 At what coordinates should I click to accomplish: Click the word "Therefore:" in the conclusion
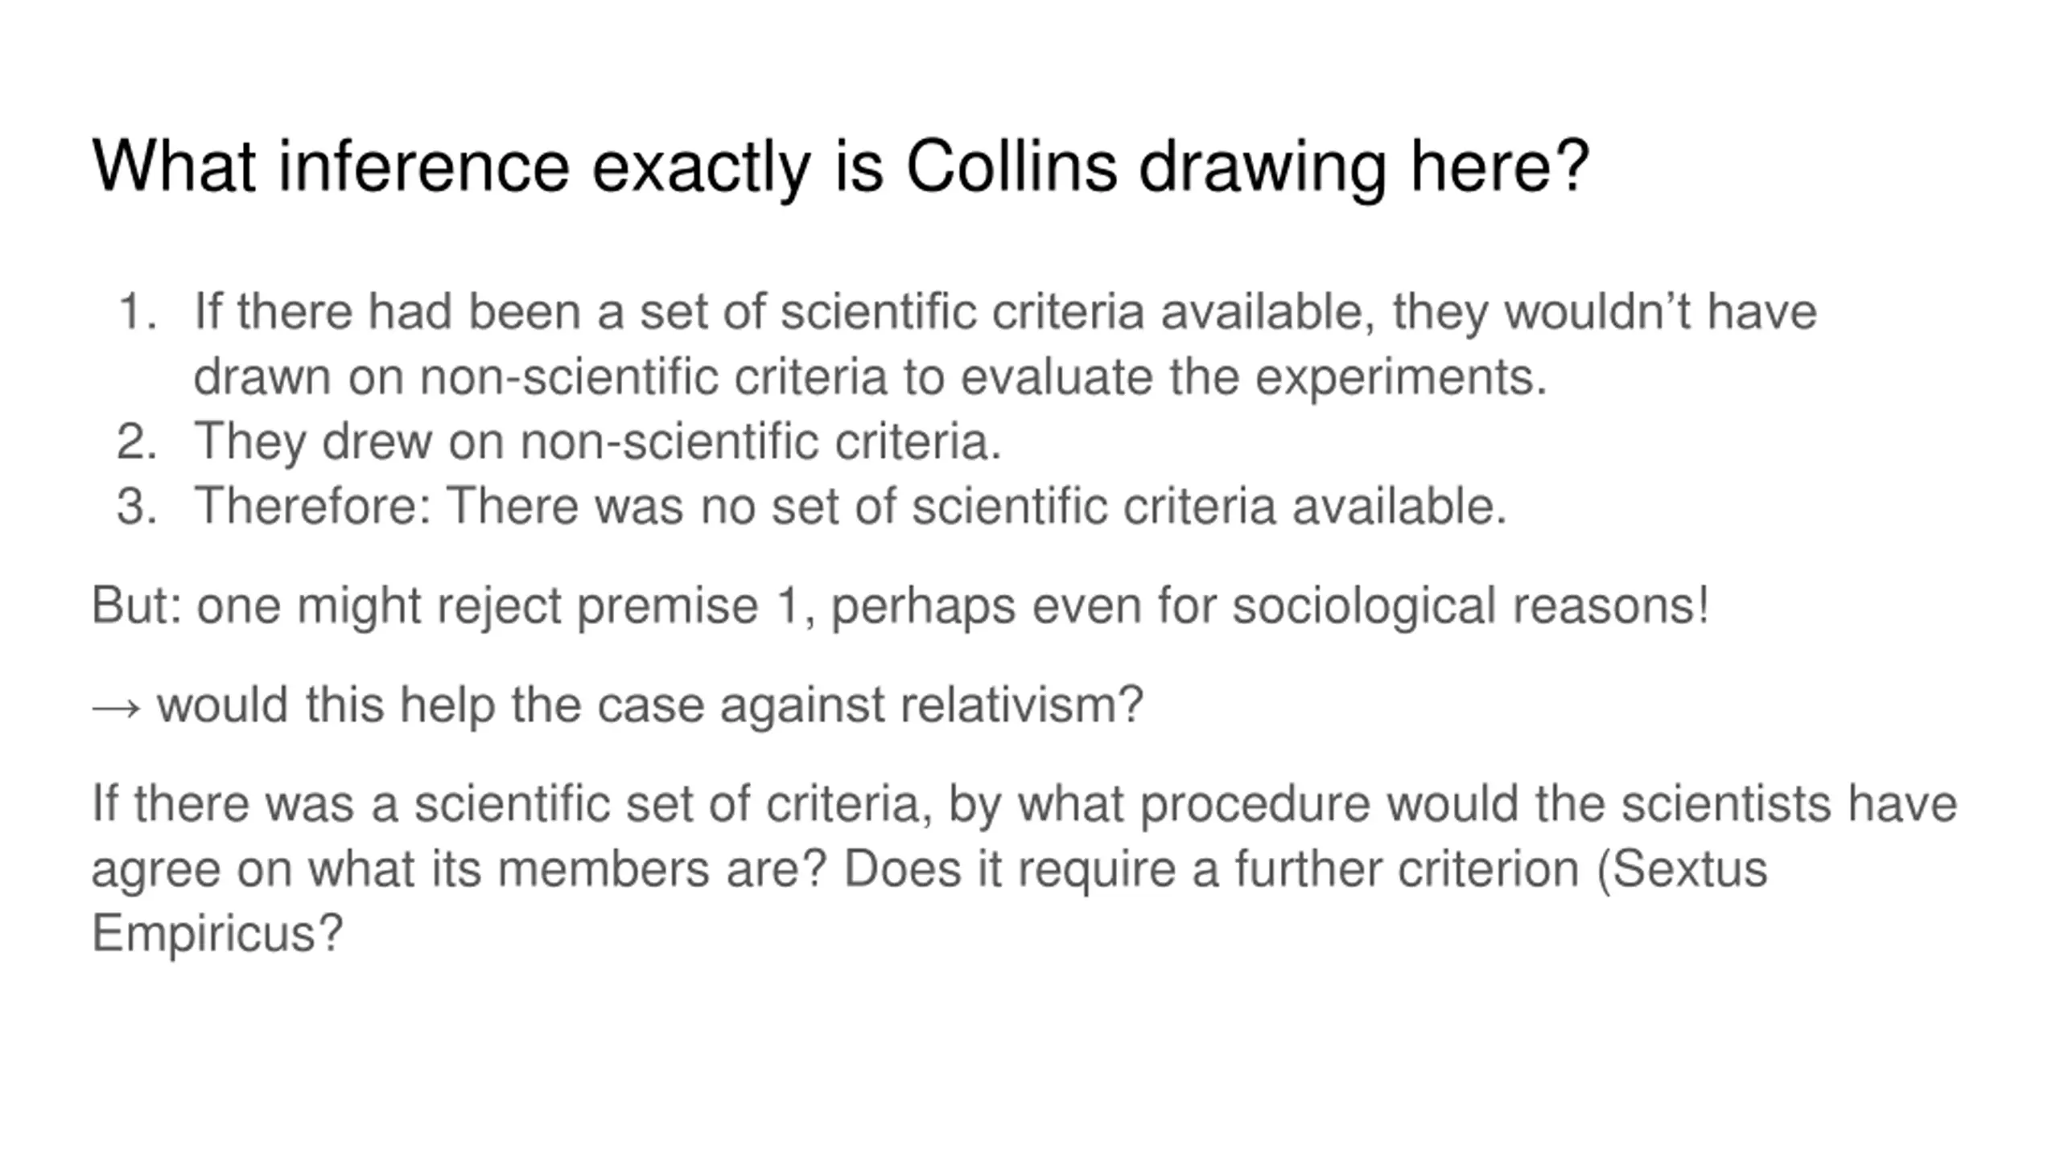click(314, 507)
